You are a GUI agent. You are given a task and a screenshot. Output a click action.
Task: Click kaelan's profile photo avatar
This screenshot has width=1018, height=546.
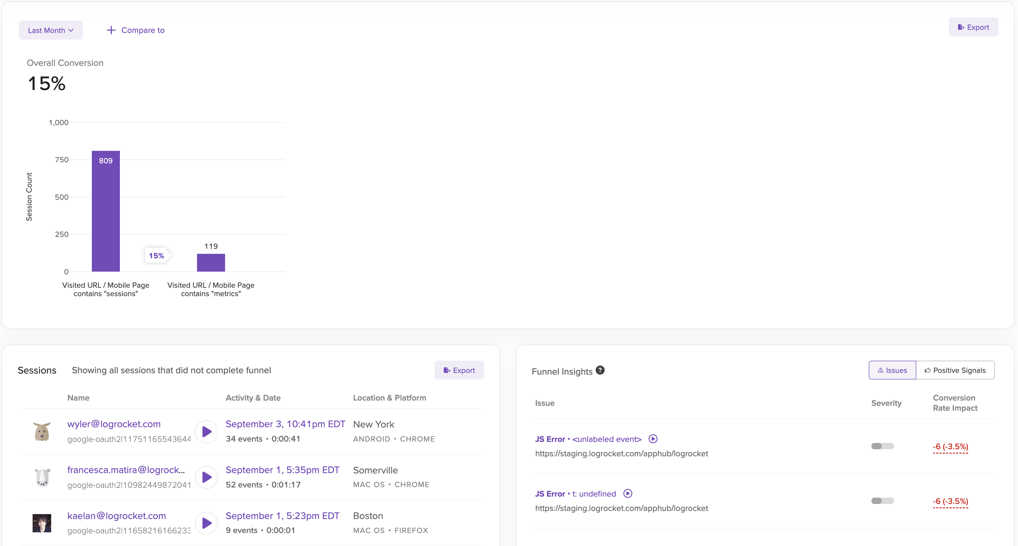[x=41, y=523]
